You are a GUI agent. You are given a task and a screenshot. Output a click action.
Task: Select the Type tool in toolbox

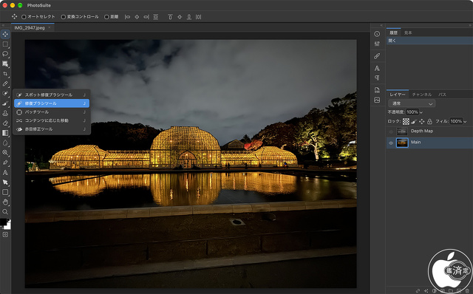coord(5,172)
